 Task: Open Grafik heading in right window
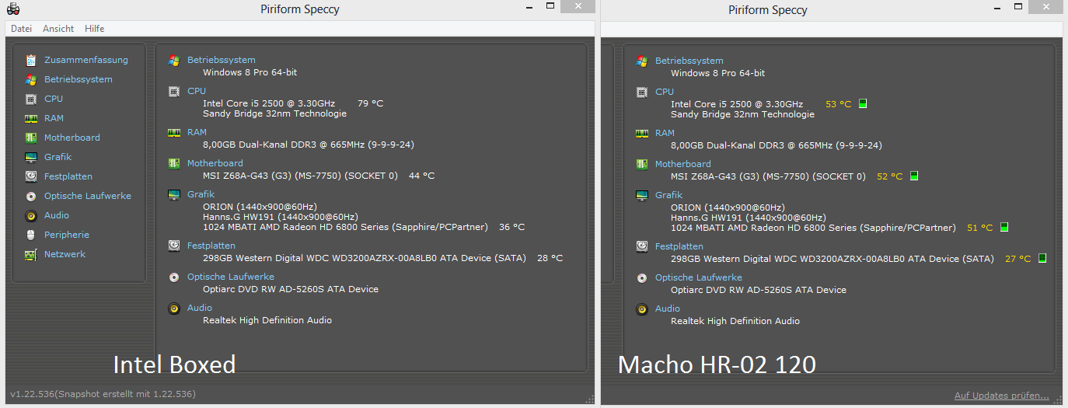[x=669, y=195]
